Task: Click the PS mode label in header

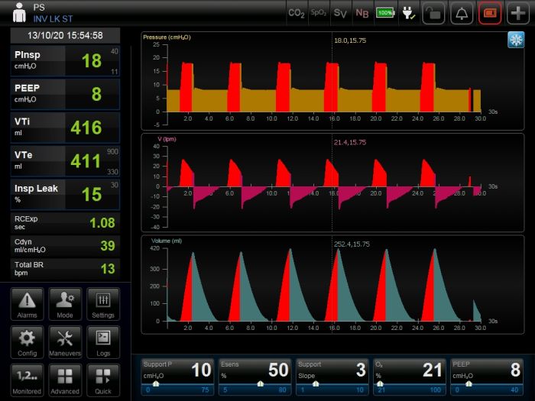Action: (x=39, y=7)
